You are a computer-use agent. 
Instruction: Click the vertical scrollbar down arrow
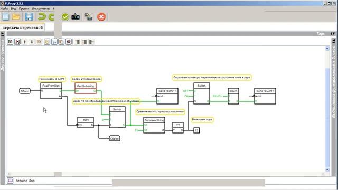pos(327,170)
